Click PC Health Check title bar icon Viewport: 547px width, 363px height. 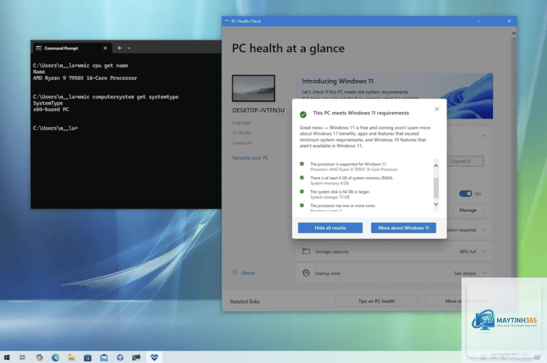[227, 21]
